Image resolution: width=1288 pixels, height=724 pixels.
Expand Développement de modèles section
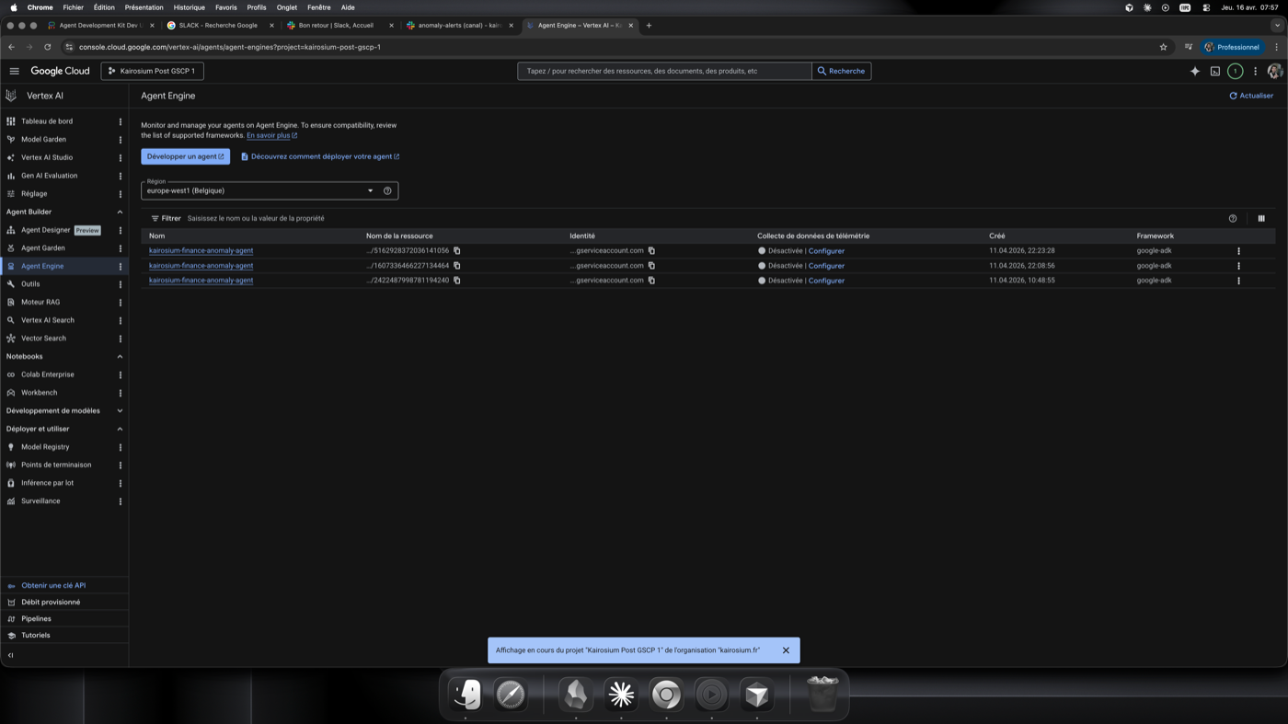tap(120, 411)
